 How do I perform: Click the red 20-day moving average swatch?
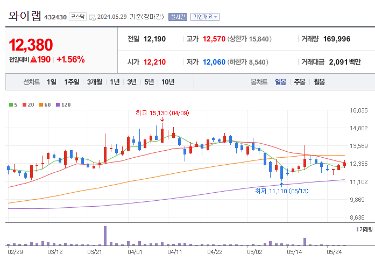(24, 105)
